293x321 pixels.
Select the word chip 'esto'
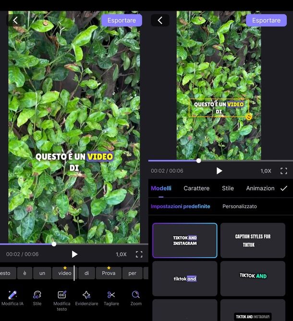tap(8, 273)
